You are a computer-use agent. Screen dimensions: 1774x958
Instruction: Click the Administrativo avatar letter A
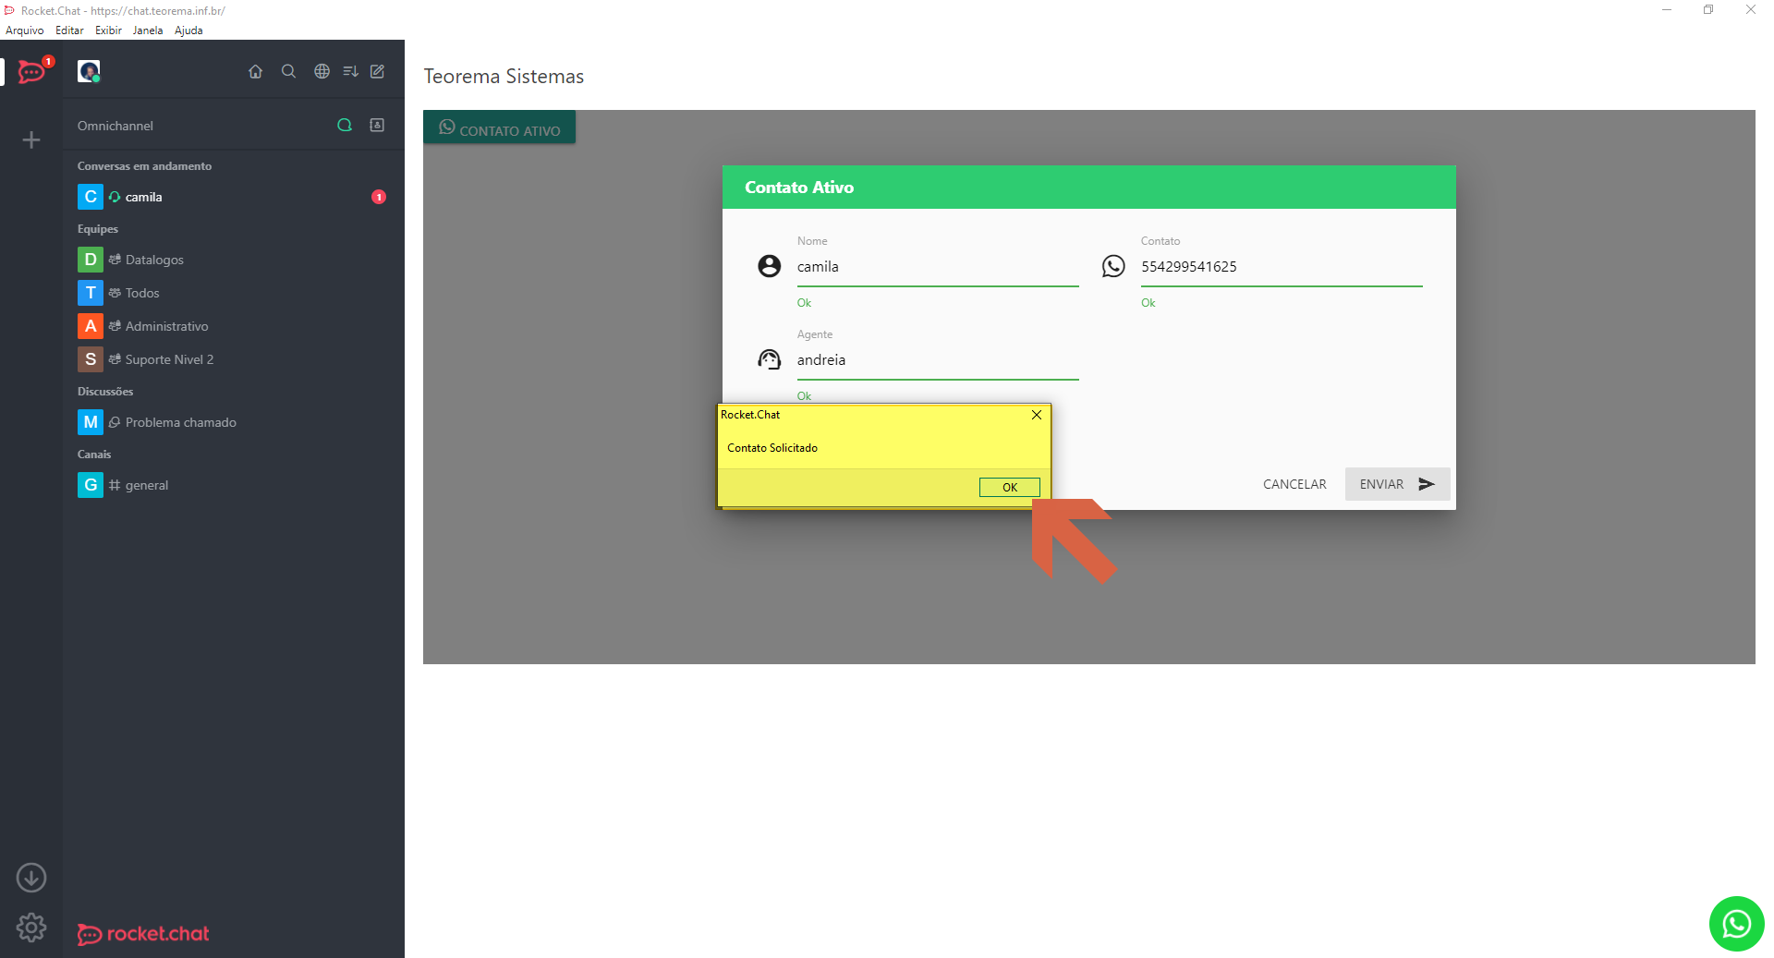(x=91, y=326)
